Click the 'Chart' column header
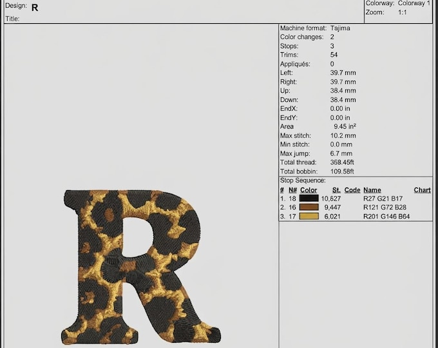 tap(422, 190)
